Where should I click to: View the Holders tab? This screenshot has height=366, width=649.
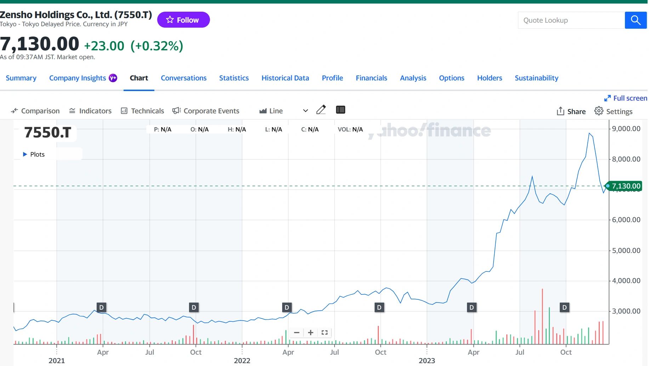[x=489, y=78]
